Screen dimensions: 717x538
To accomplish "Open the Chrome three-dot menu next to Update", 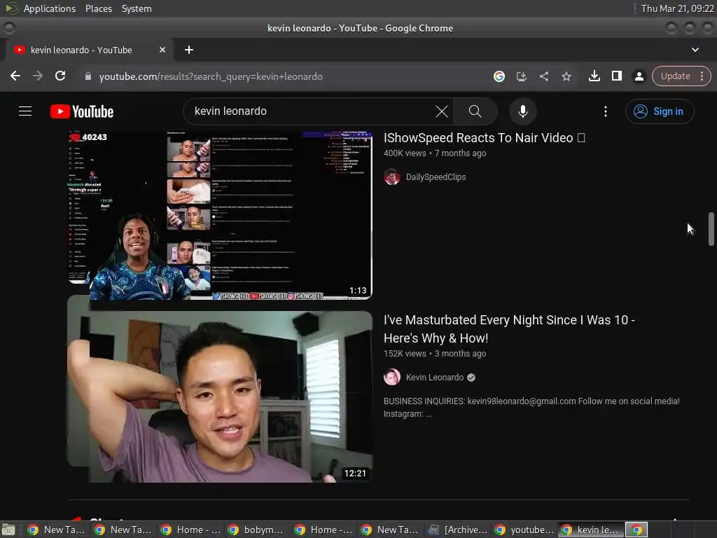I will (x=702, y=76).
